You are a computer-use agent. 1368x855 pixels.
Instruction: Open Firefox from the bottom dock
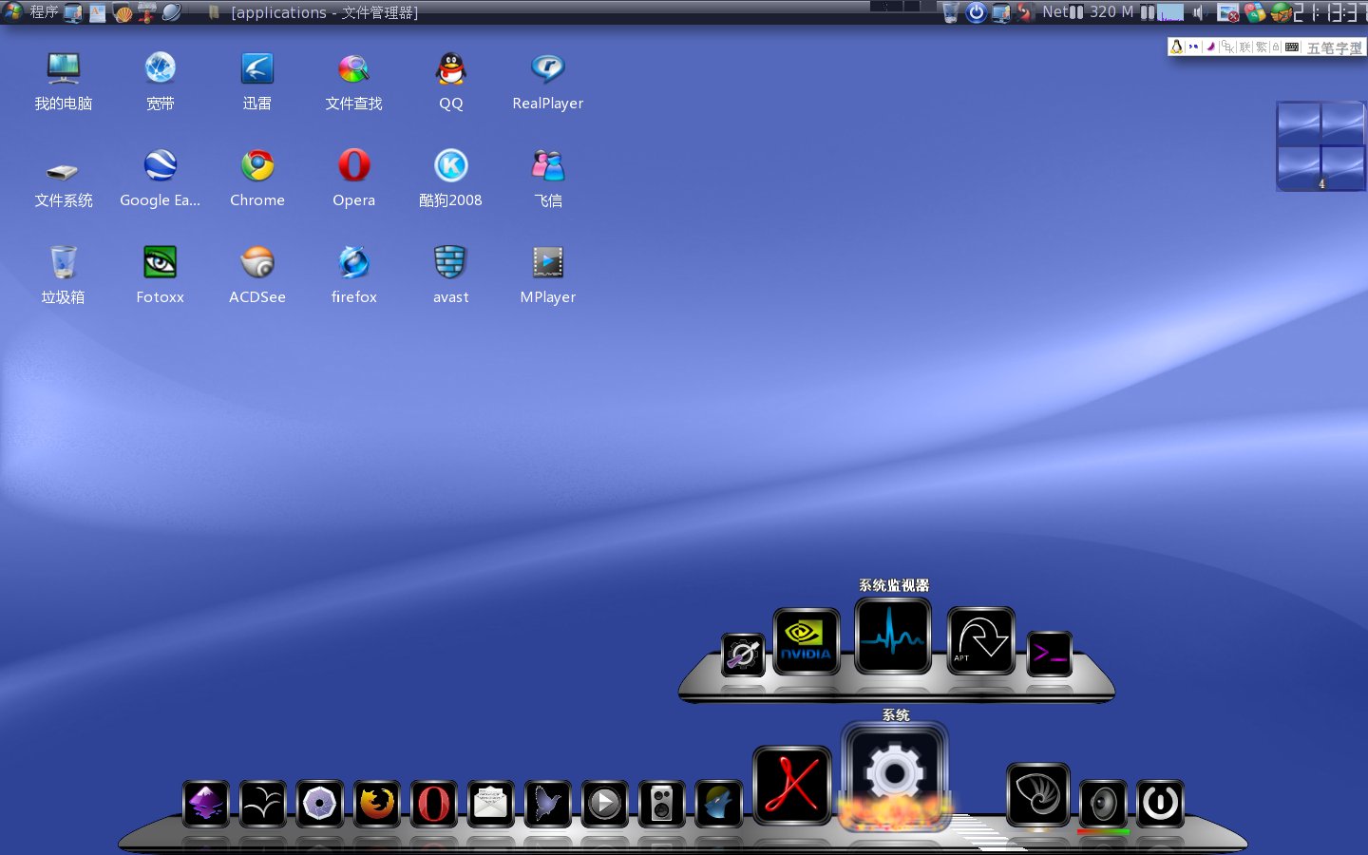click(x=377, y=804)
